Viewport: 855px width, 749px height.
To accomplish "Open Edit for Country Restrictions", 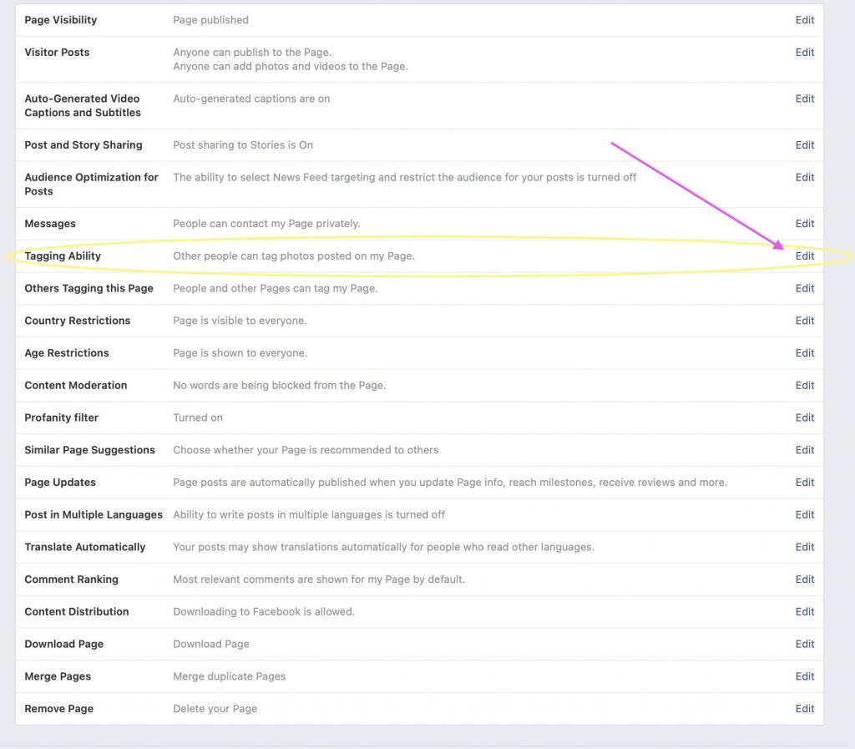I will (x=804, y=321).
